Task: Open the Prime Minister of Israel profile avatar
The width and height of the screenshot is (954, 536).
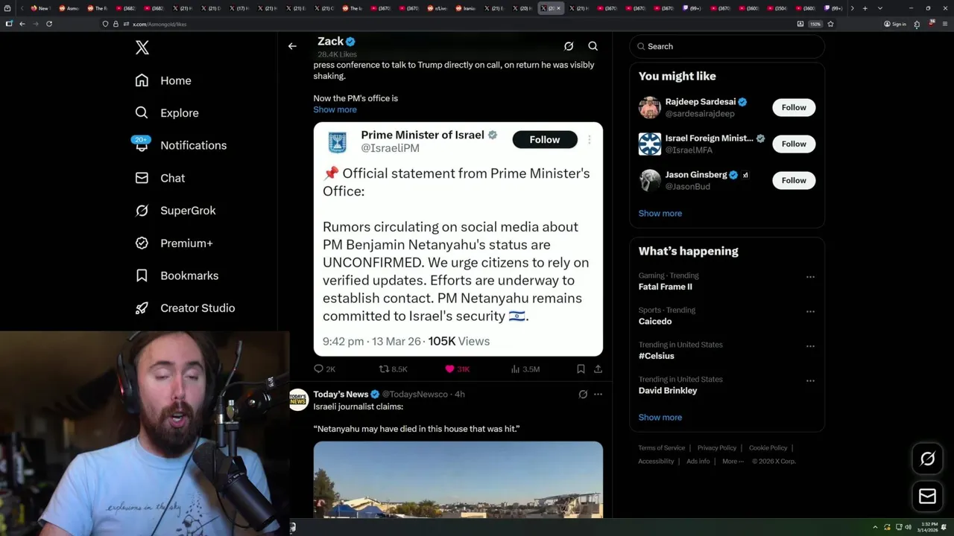Action: (338, 141)
